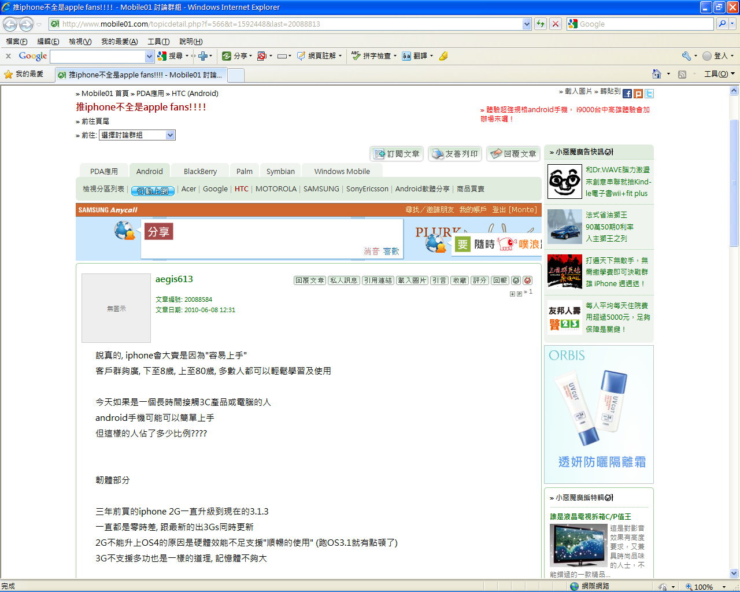740x592 pixels.
Task: Click the Home icon in command bar
Action: (x=657, y=74)
